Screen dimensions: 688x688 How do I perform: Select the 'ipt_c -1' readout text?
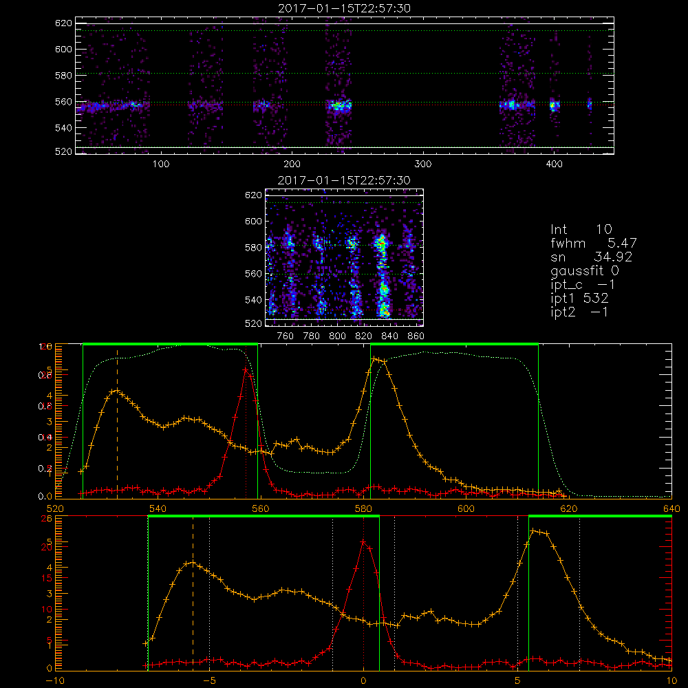click(x=583, y=285)
